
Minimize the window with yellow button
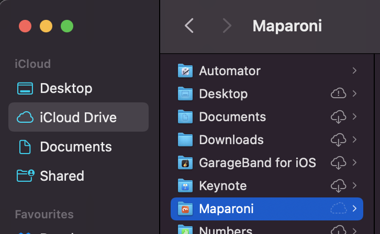pos(46,26)
